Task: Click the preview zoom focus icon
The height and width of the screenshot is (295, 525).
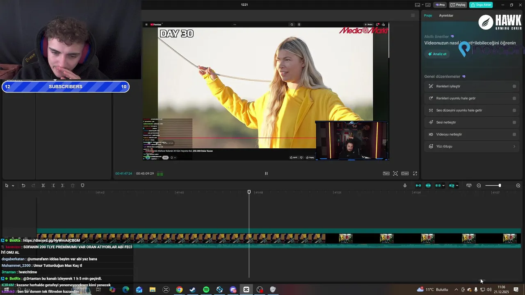Action: (395, 173)
